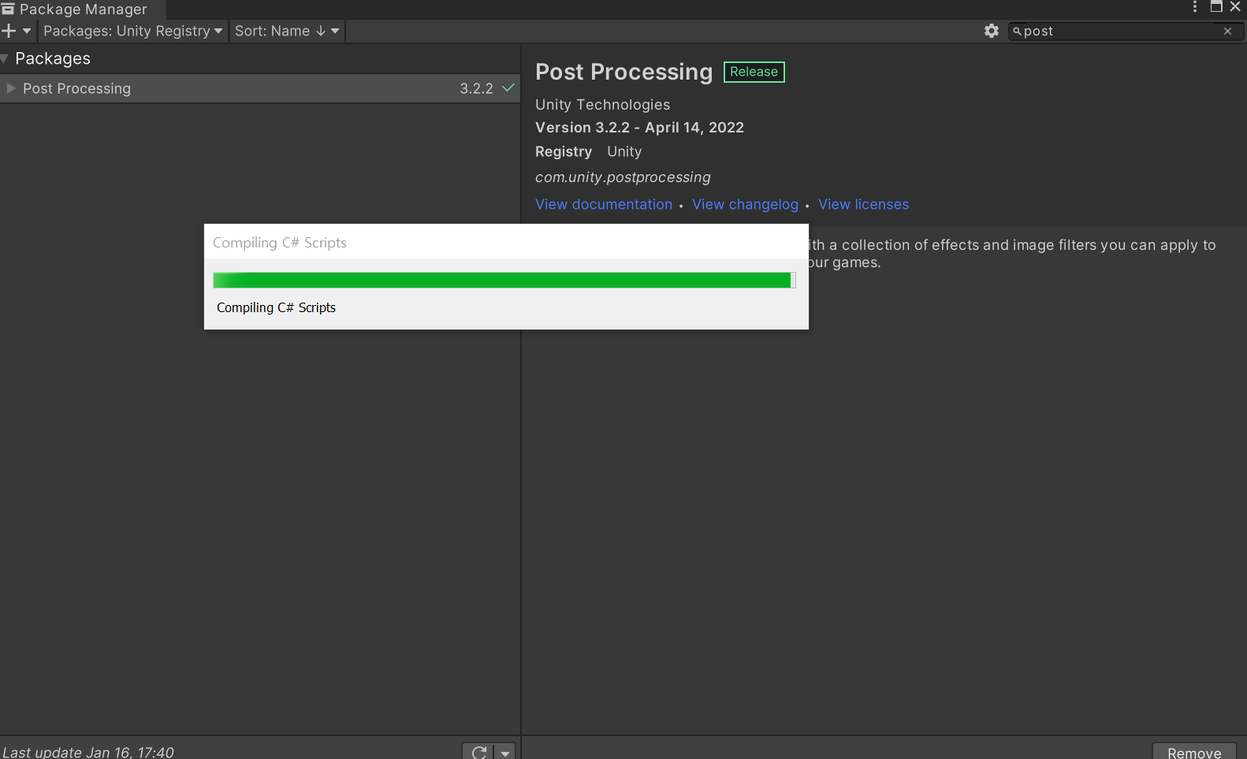Refresh the package list

(x=478, y=752)
